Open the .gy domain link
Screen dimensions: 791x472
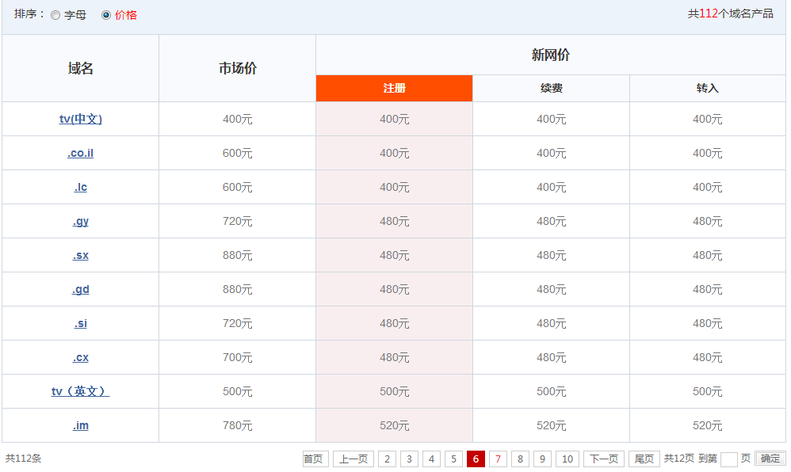coord(81,221)
